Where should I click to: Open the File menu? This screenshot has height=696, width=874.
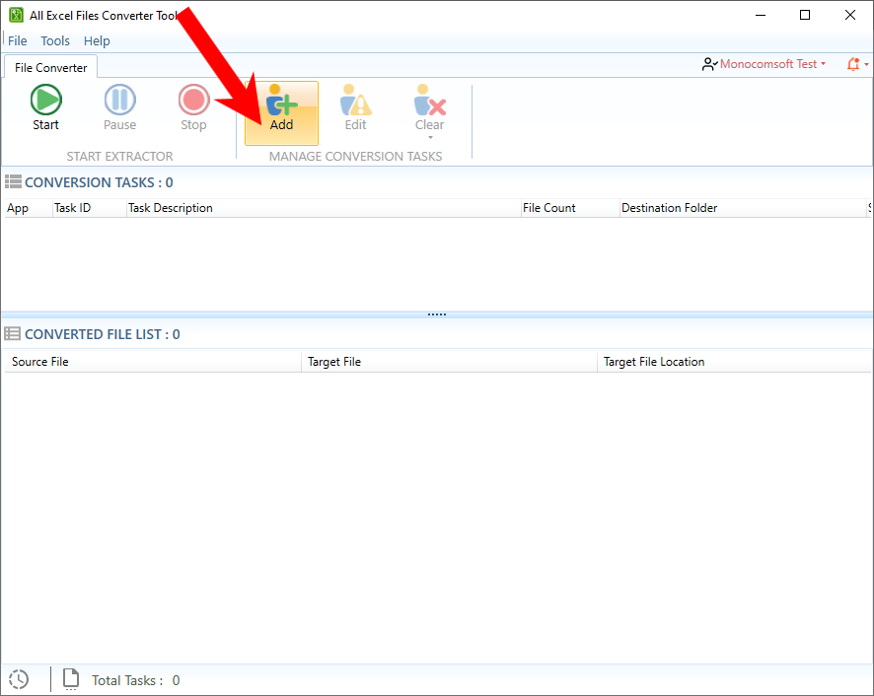coord(17,40)
